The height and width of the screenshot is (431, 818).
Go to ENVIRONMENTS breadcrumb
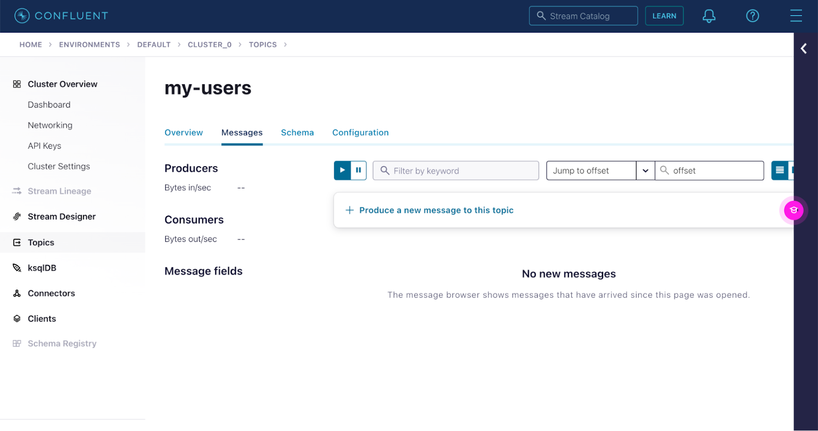point(90,45)
